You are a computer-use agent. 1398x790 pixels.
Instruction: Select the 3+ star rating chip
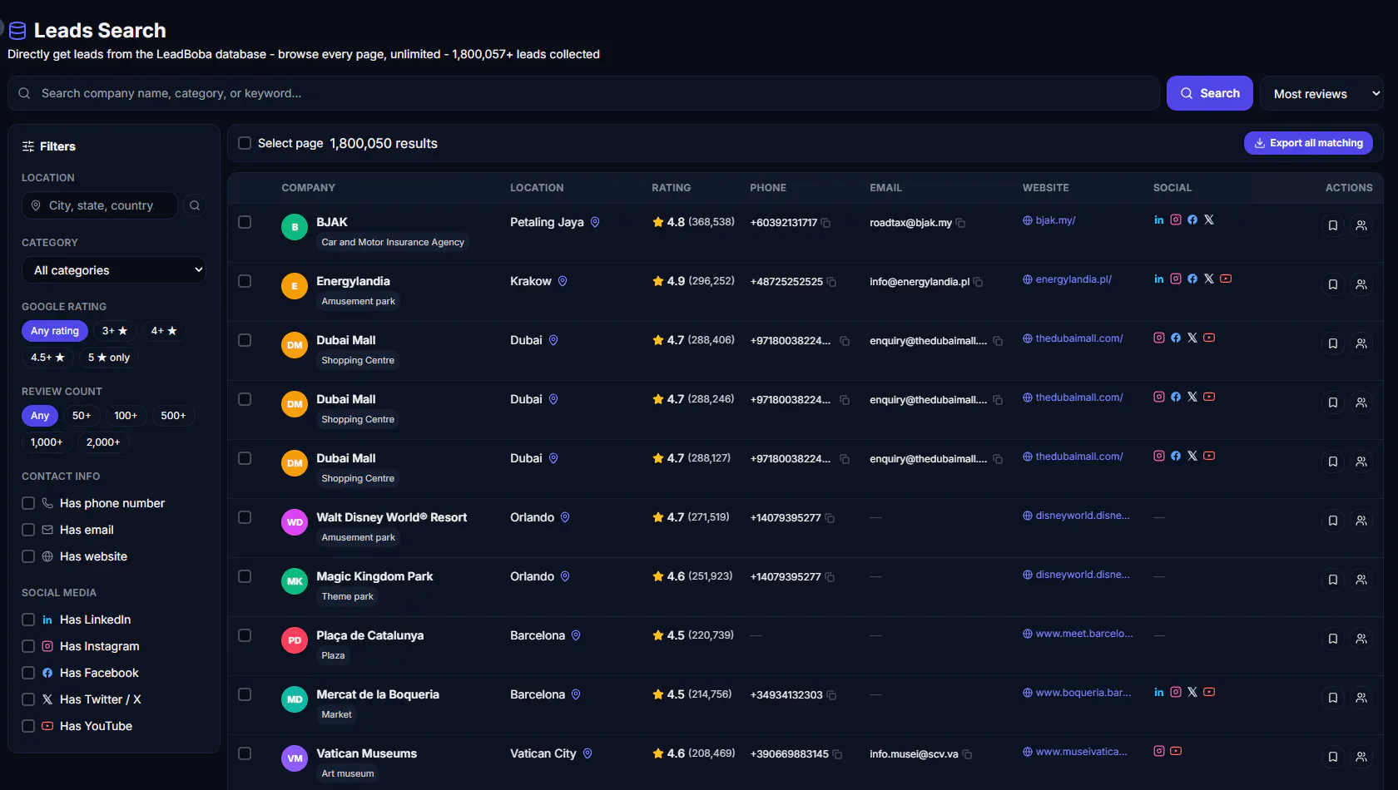(115, 331)
